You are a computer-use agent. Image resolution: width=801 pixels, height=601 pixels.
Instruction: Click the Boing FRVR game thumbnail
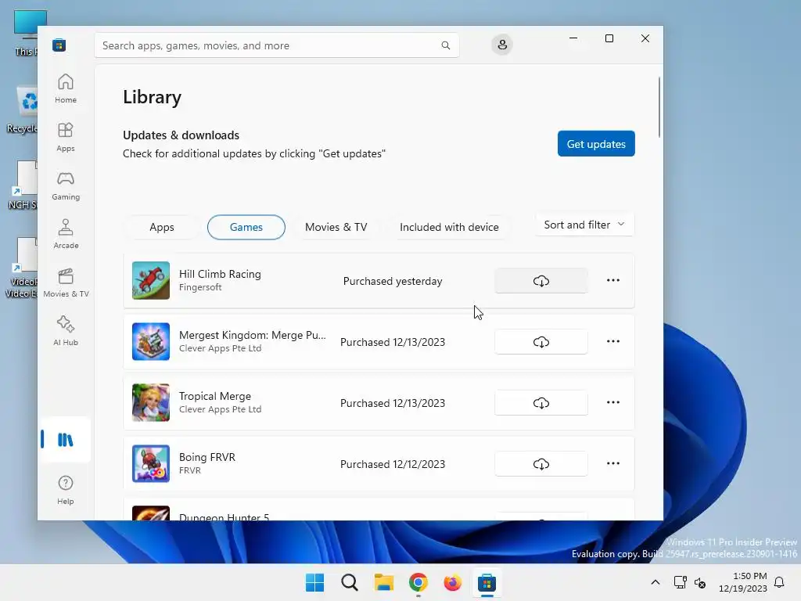click(x=151, y=463)
